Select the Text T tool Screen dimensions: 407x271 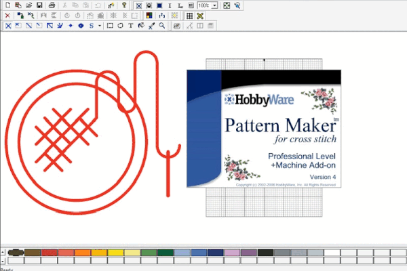click(130, 26)
